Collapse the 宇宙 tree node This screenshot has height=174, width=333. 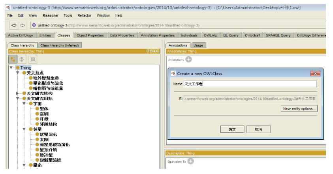coord(24,103)
